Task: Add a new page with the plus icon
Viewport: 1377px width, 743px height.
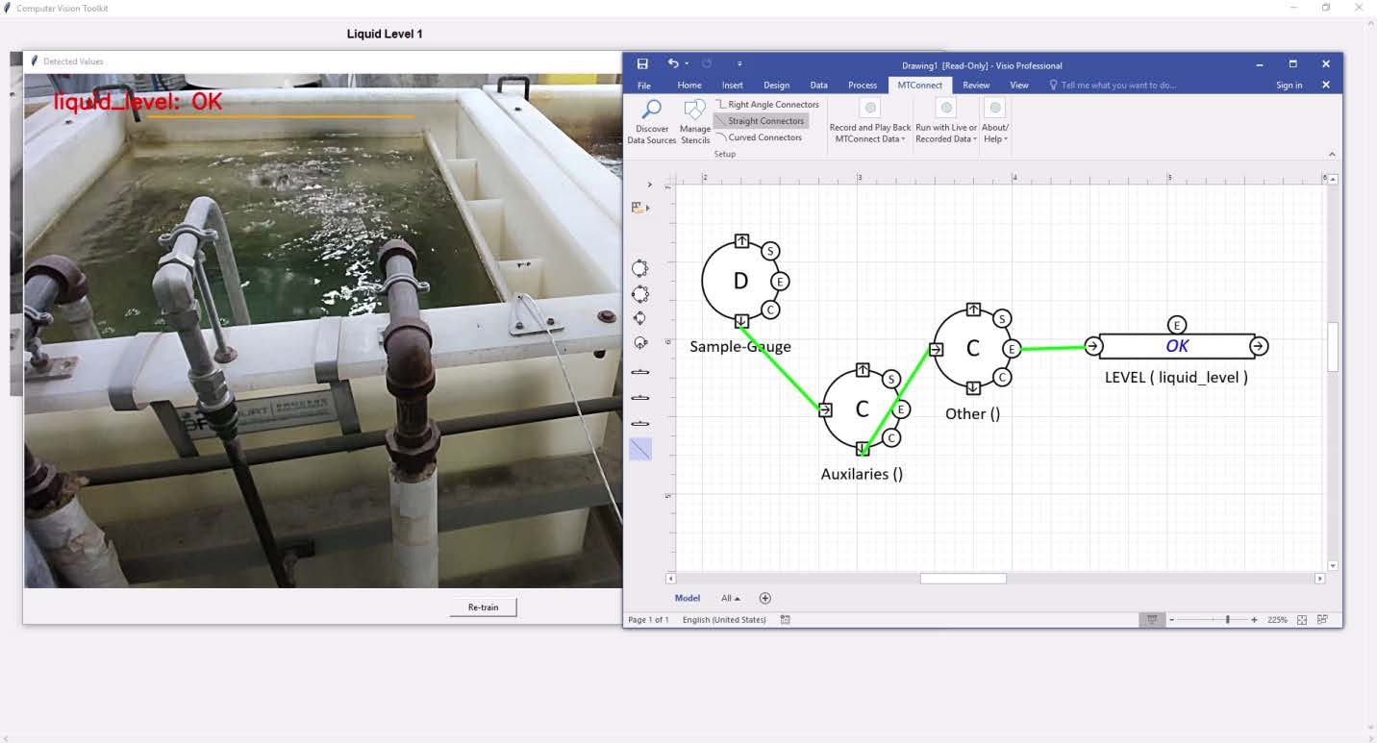Action: (x=765, y=598)
